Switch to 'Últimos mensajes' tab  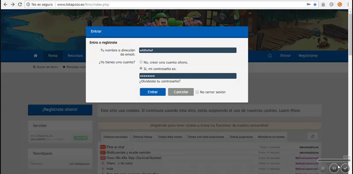click(116, 137)
